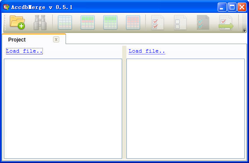Click the merge checked items arrow icon
The image size is (249, 163).
pyautogui.click(x=226, y=22)
